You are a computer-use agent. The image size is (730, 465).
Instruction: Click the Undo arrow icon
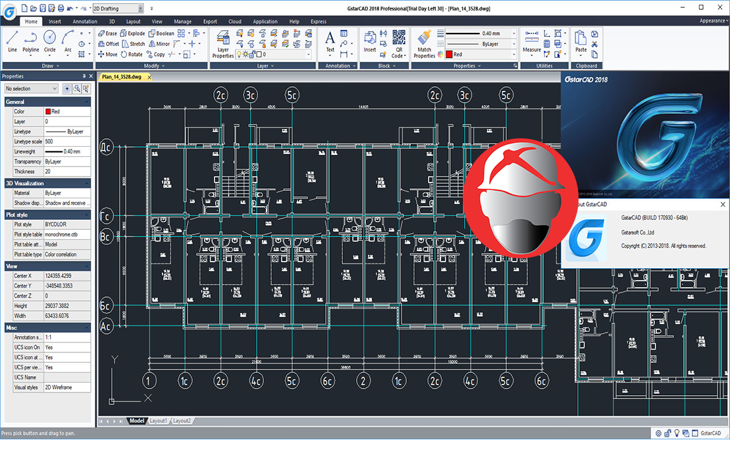tap(70, 9)
